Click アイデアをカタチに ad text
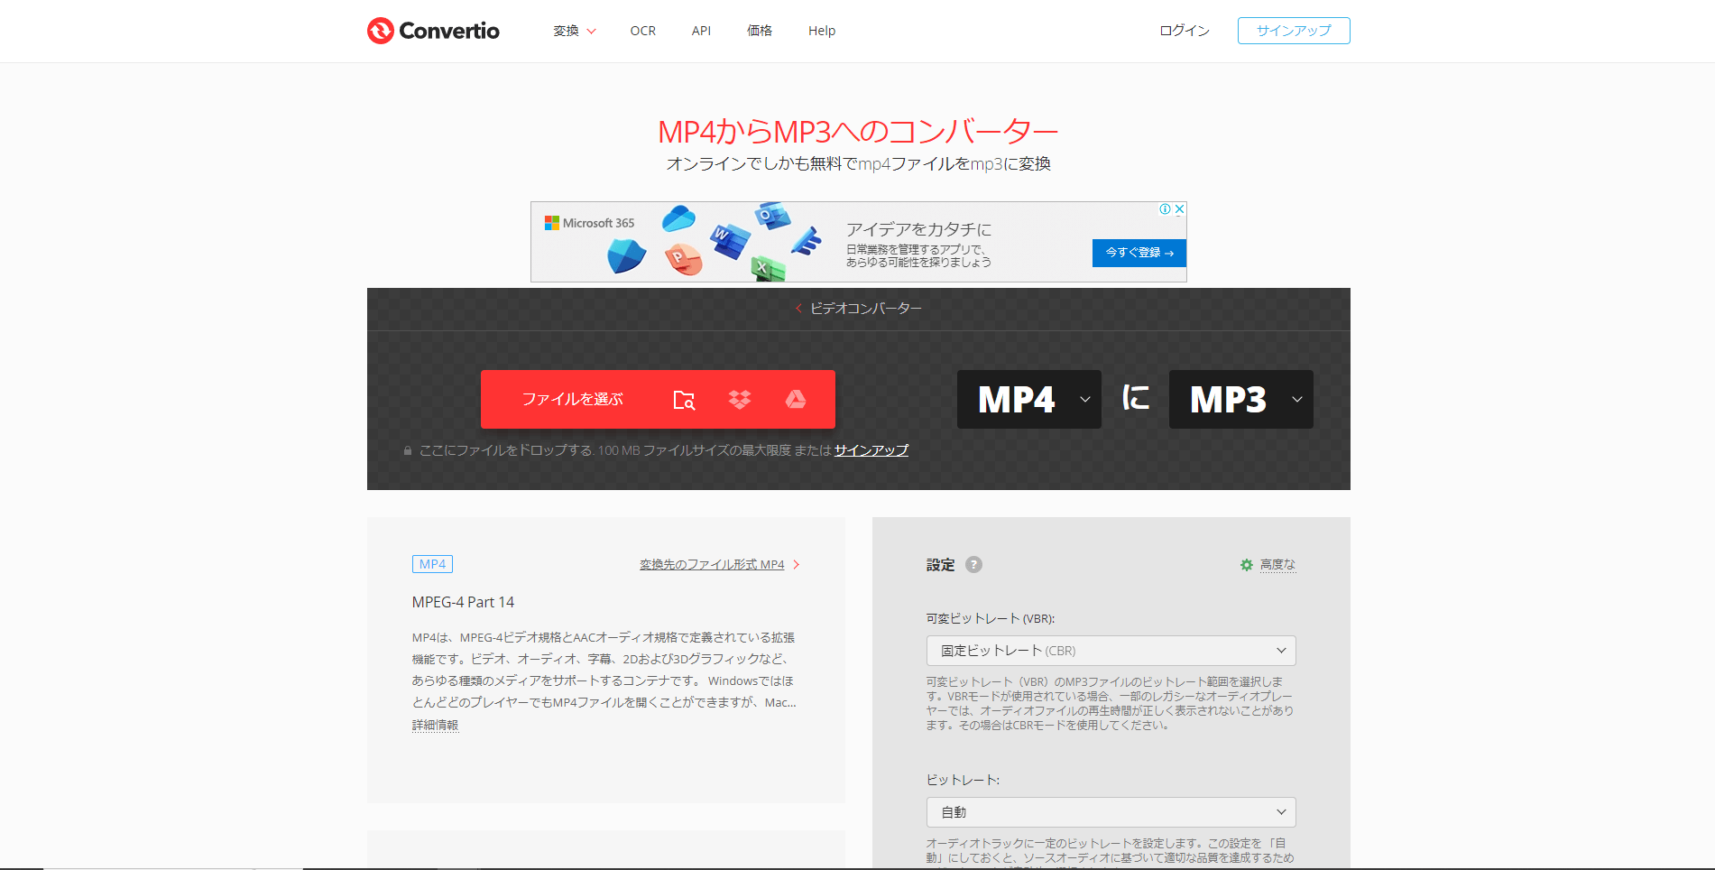 point(918,229)
